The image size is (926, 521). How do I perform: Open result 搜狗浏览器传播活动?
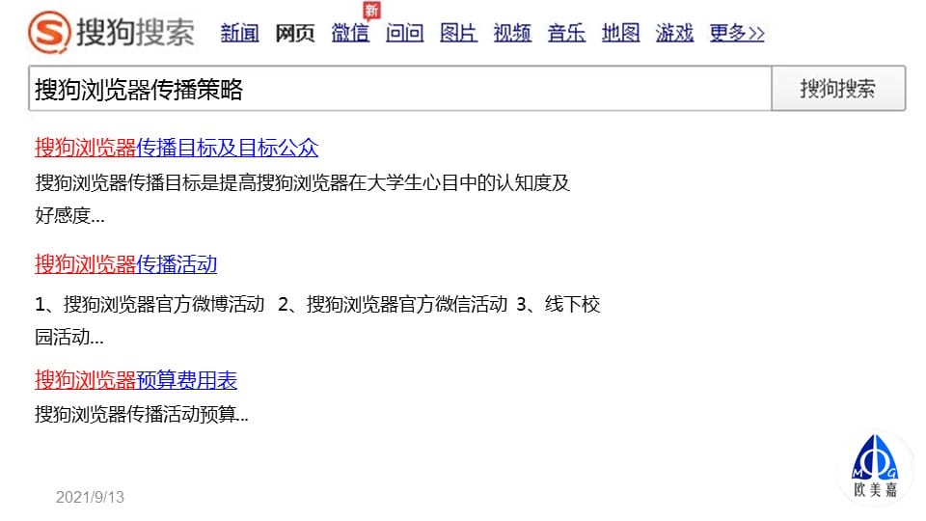(125, 264)
